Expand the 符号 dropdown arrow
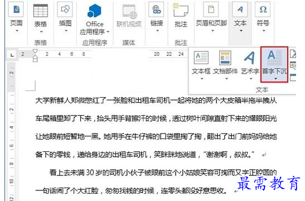 264,31
